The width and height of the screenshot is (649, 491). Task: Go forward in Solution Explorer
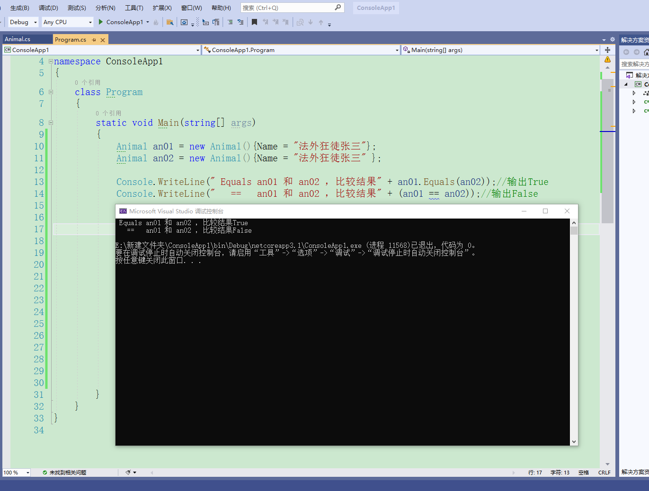coord(637,52)
